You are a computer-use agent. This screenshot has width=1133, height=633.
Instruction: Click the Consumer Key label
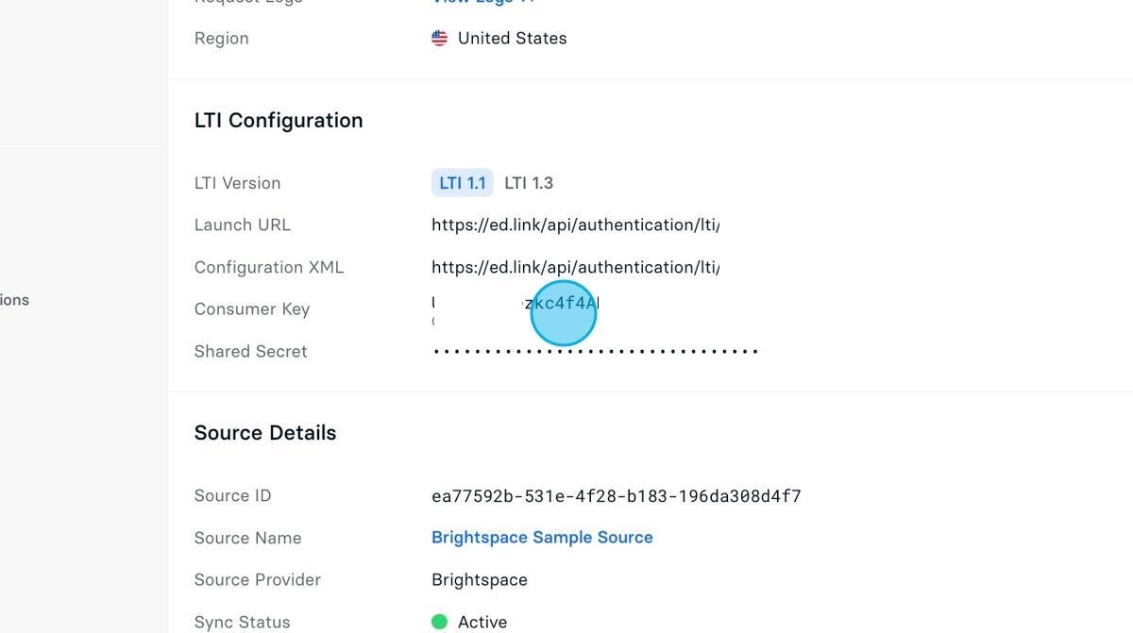coord(252,309)
